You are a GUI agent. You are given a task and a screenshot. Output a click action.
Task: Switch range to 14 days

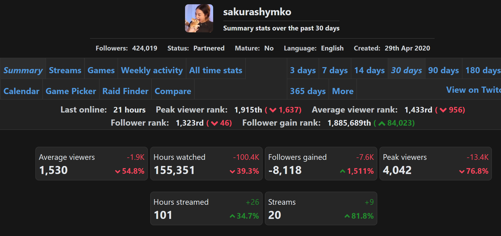370,70
